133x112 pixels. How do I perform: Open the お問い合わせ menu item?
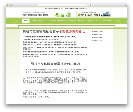click(107, 21)
